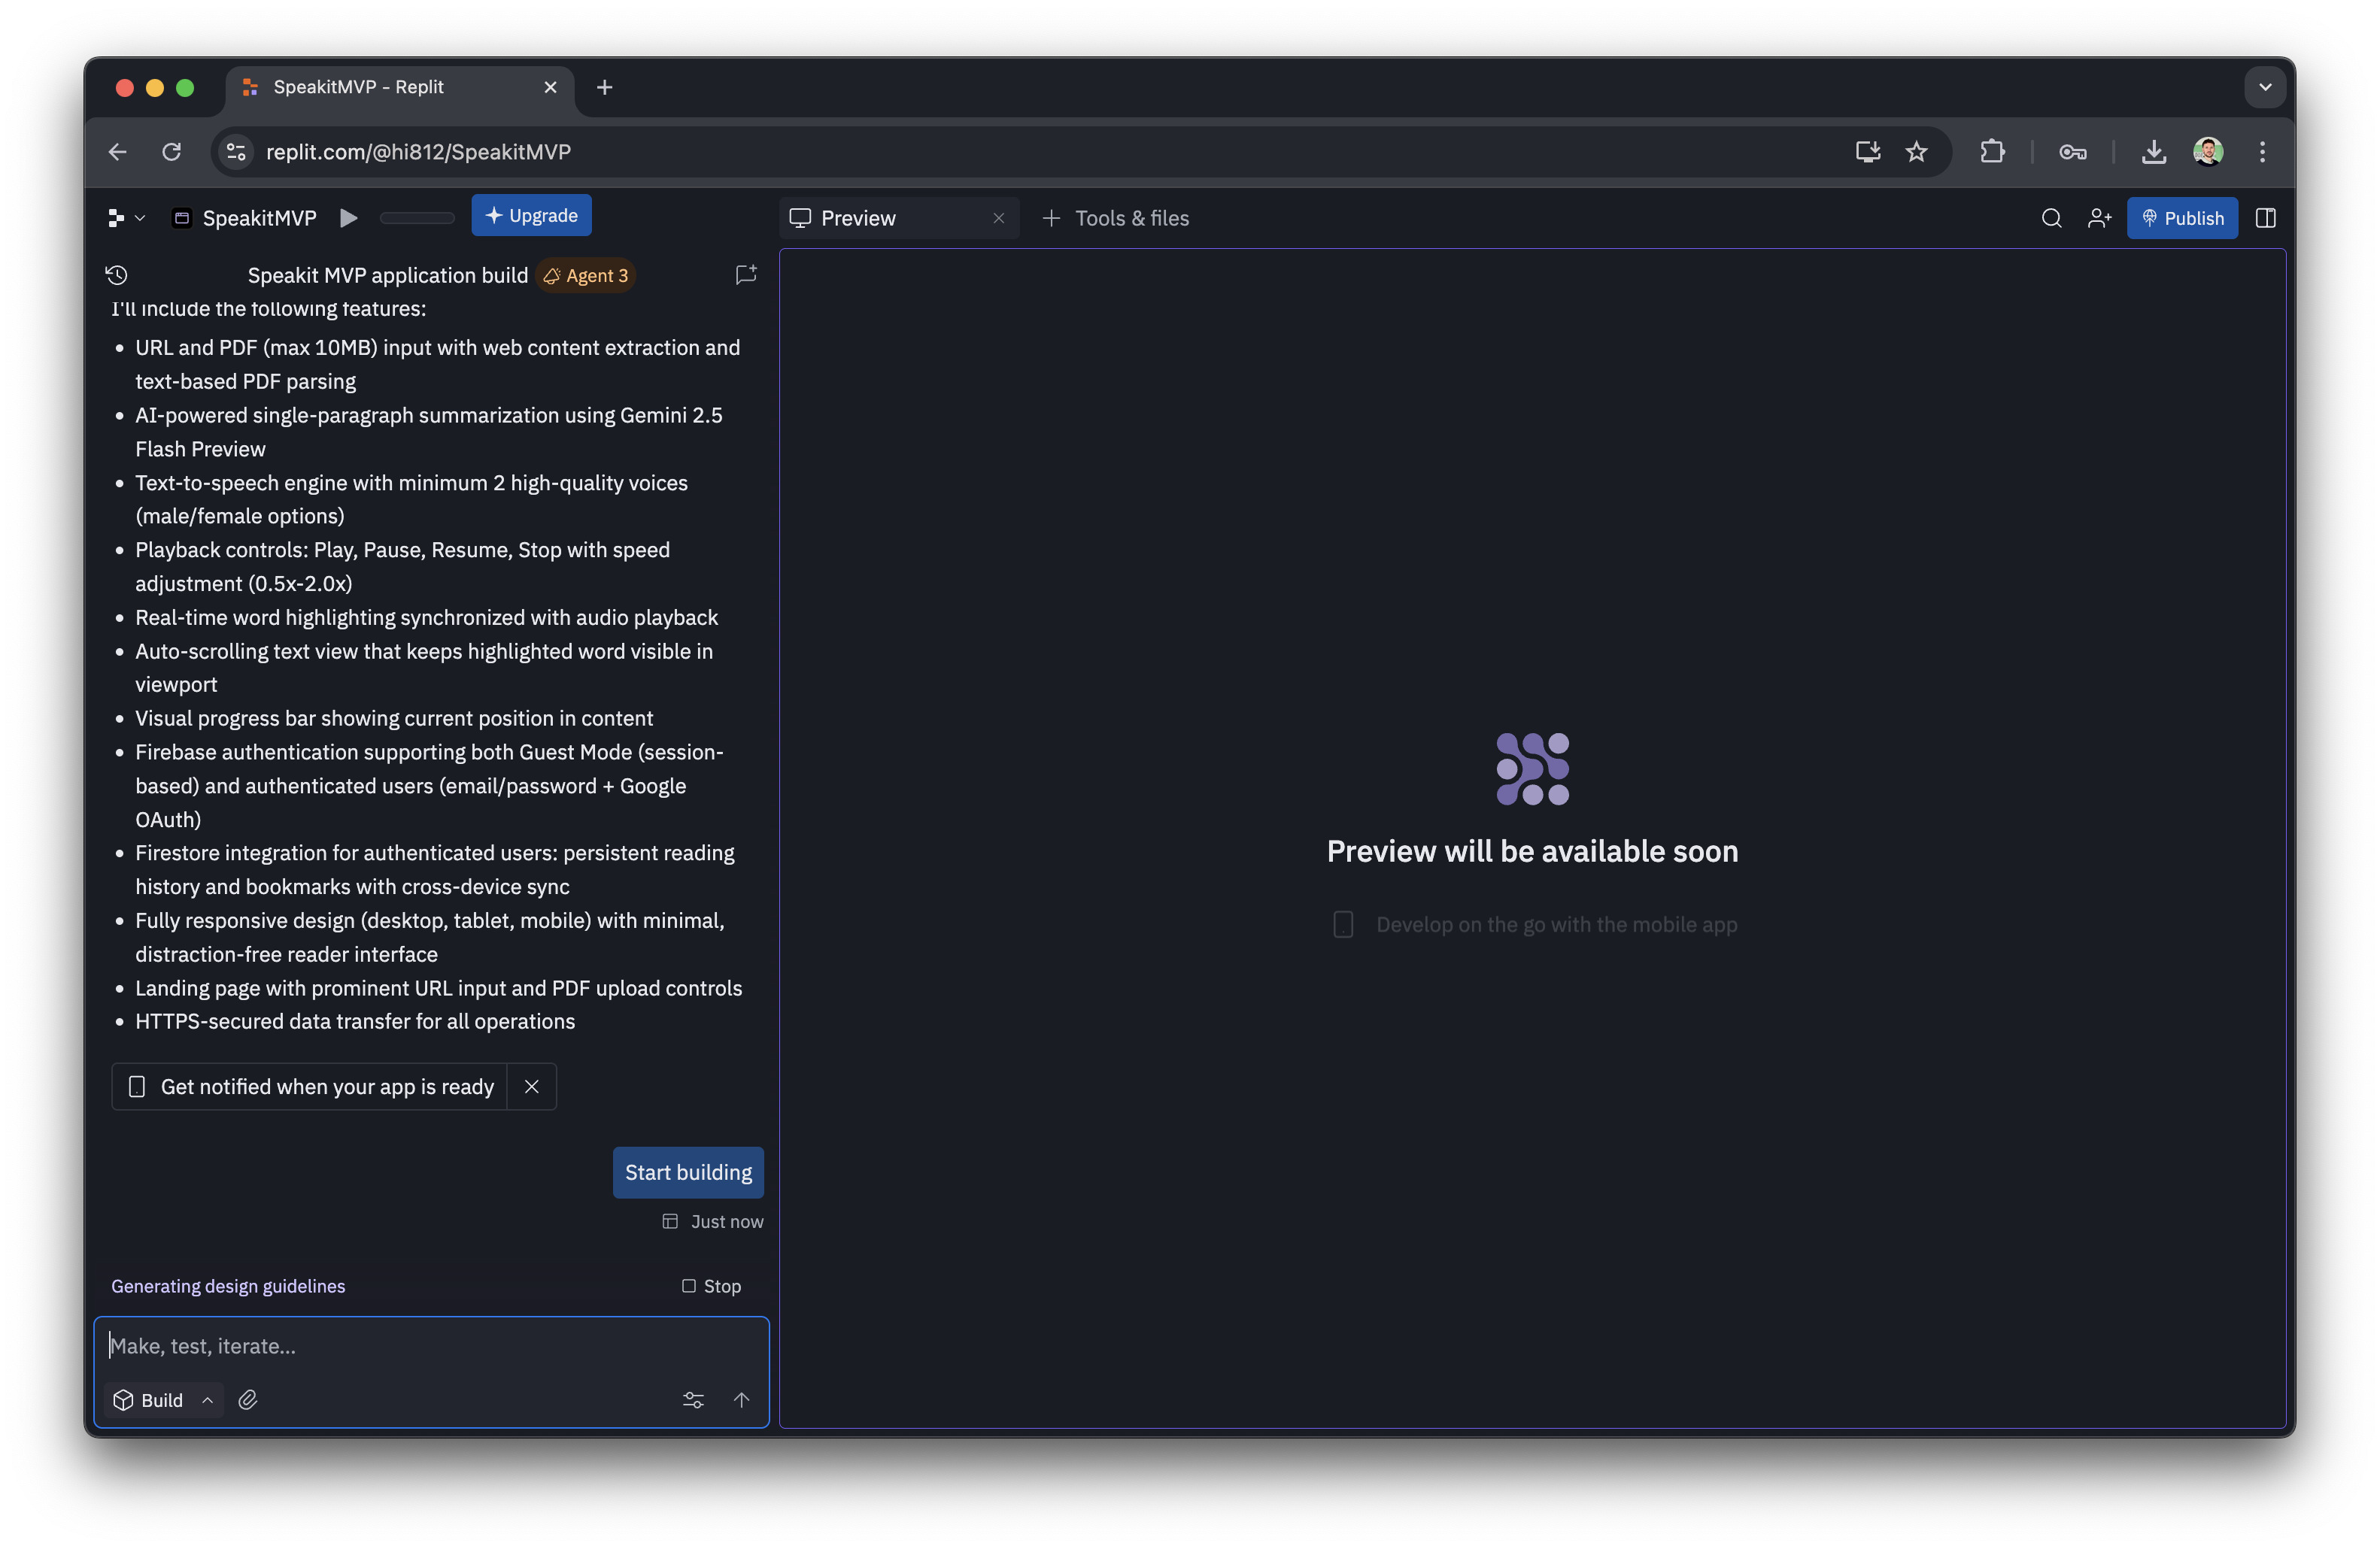This screenshot has width=2380, height=1549.
Task: Bookmark page with star icon
Action: click(x=1916, y=152)
